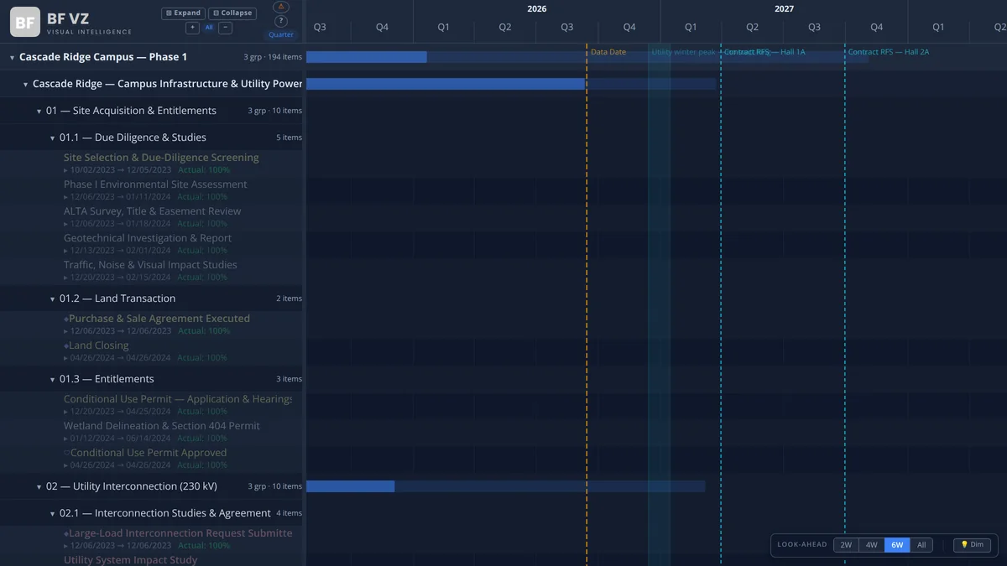
Task: Click the minus zoom-out level button
Action: pos(226,28)
